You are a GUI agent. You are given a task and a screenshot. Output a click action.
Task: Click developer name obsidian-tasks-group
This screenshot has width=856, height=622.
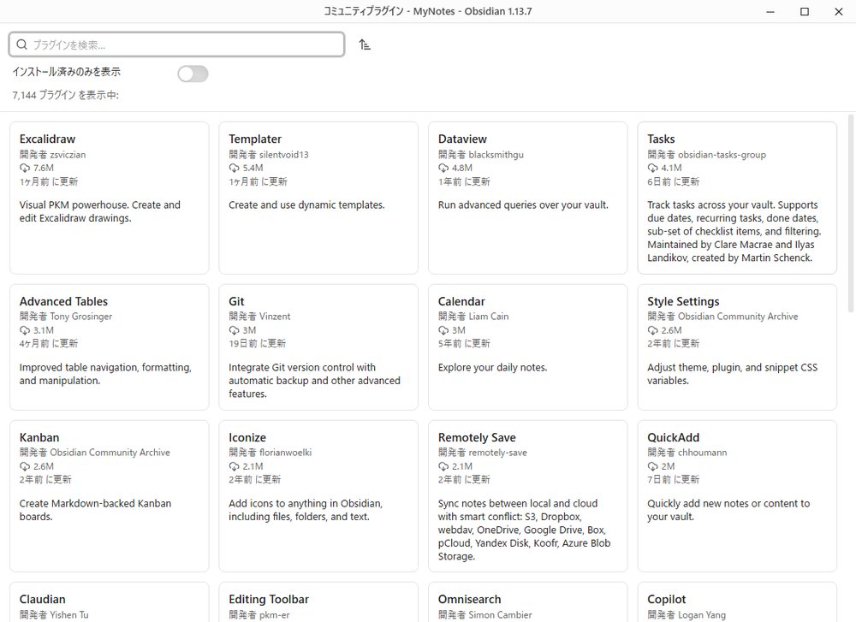[722, 154]
